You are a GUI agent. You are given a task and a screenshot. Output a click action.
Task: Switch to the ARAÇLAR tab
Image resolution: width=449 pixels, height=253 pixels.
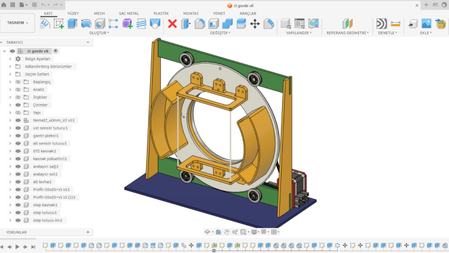[x=248, y=13]
